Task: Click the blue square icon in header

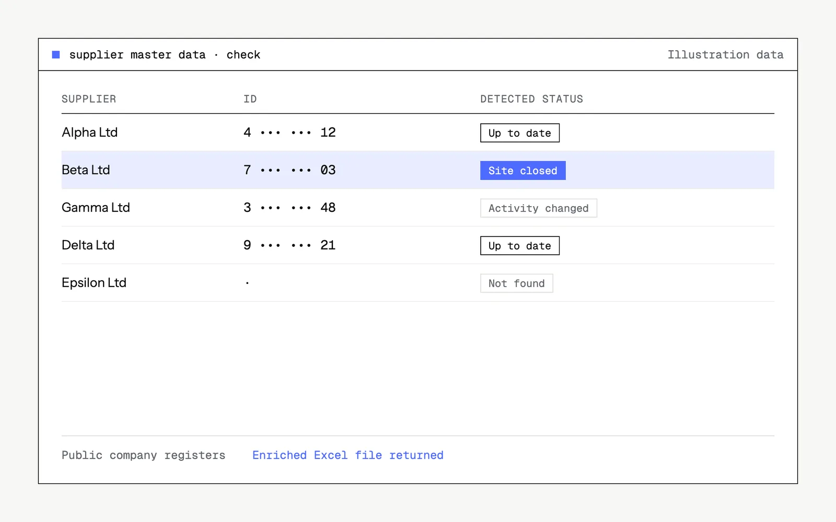Action: [56, 55]
